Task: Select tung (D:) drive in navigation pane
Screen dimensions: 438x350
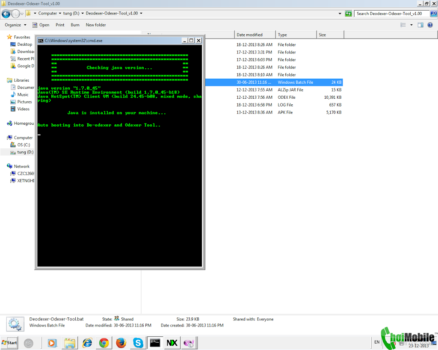Action: coord(21,152)
